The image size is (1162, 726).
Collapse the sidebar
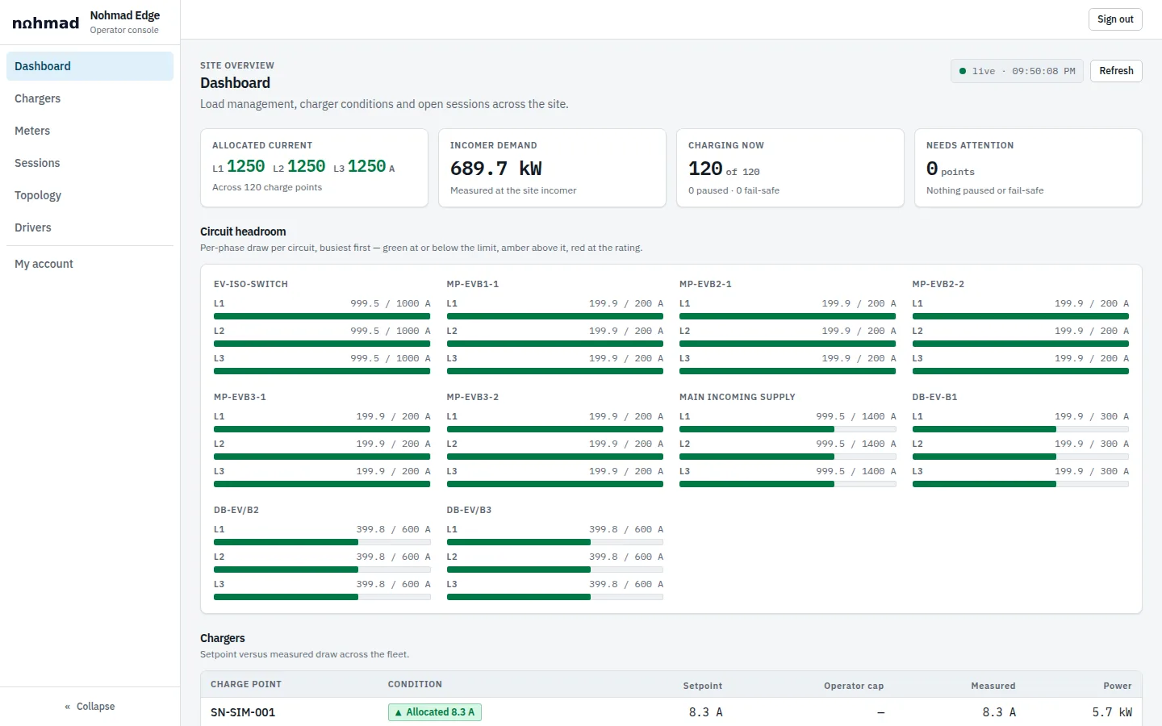[x=90, y=706]
